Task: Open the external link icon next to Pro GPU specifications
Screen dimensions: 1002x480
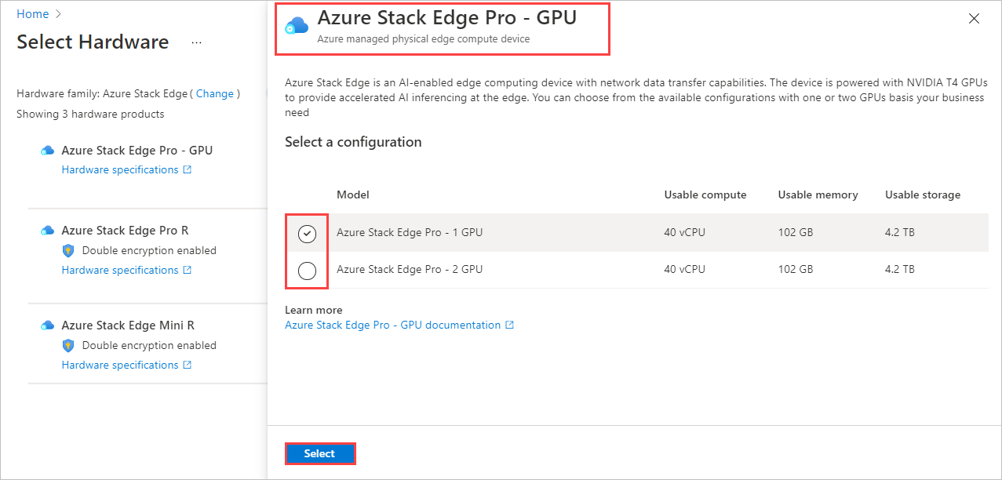Action: pyautogui.click(x=187, y=169)
